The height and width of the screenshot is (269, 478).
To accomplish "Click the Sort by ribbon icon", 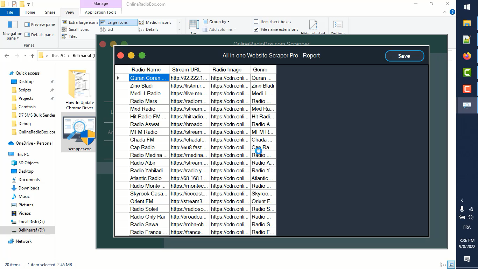I will click(x=194, y=27).
